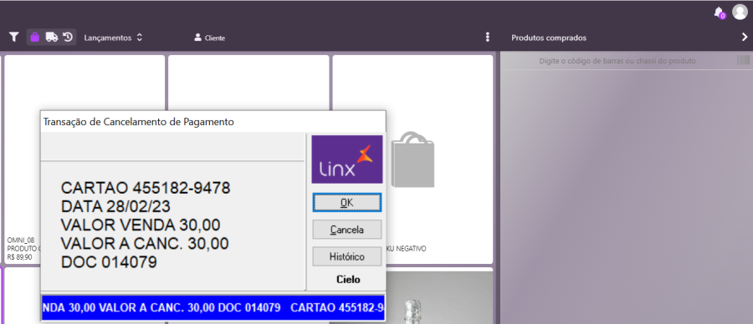Select the Cliente person icon
This screenshot has height=324, width=753.
(x=197, y=38)
